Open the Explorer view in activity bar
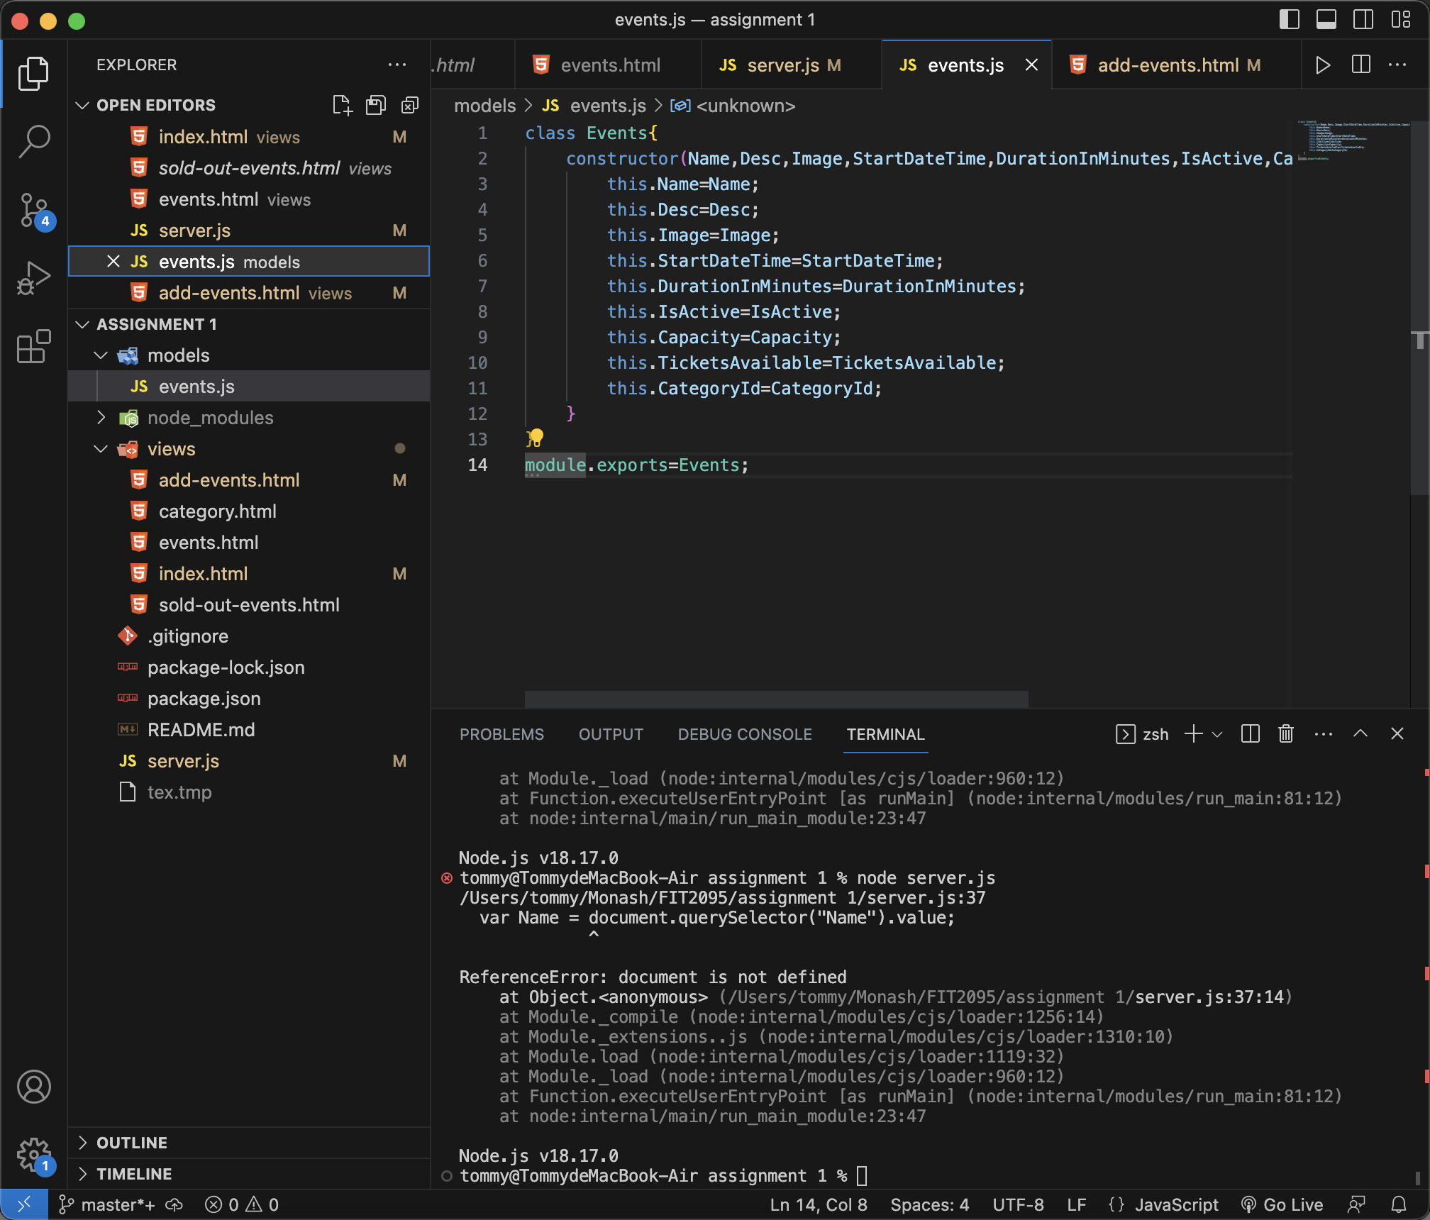1430x1220 pixels. point(33,74)
